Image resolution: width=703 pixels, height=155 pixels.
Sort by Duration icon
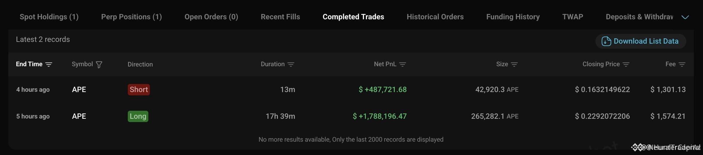(x=291, y=64)
